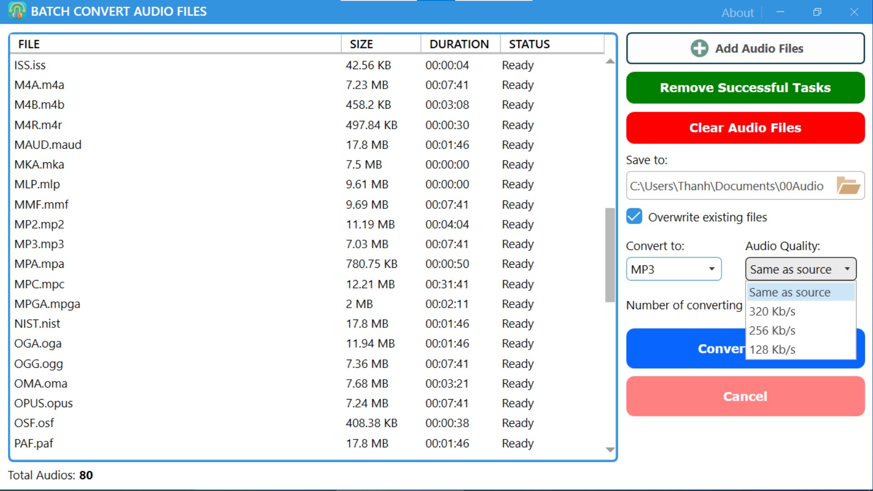Viewport: 873px width, 491px height.
Task: Pick 256 Kb/s audio quality option
Action: click(x=801, y=331)
